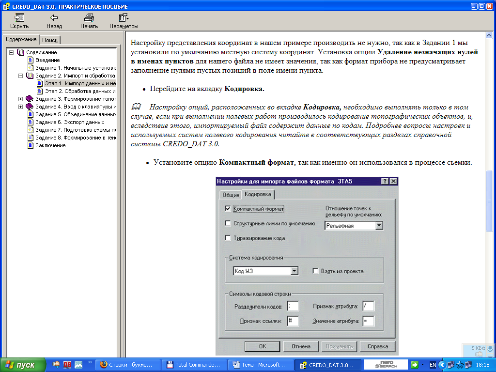Select the Общие tab in the dialog
This screenshot has height=372, width=496.
pos(231,195)
